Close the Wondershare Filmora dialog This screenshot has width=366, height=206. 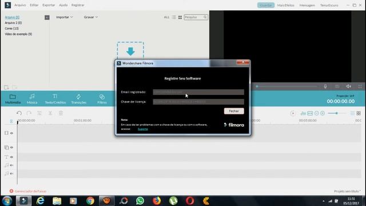(x=242, y=62)
